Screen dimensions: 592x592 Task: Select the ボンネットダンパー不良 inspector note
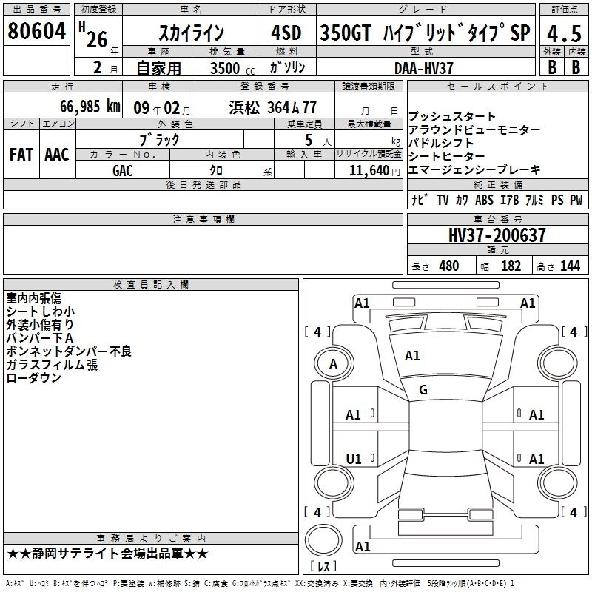(x=69, y=351)
